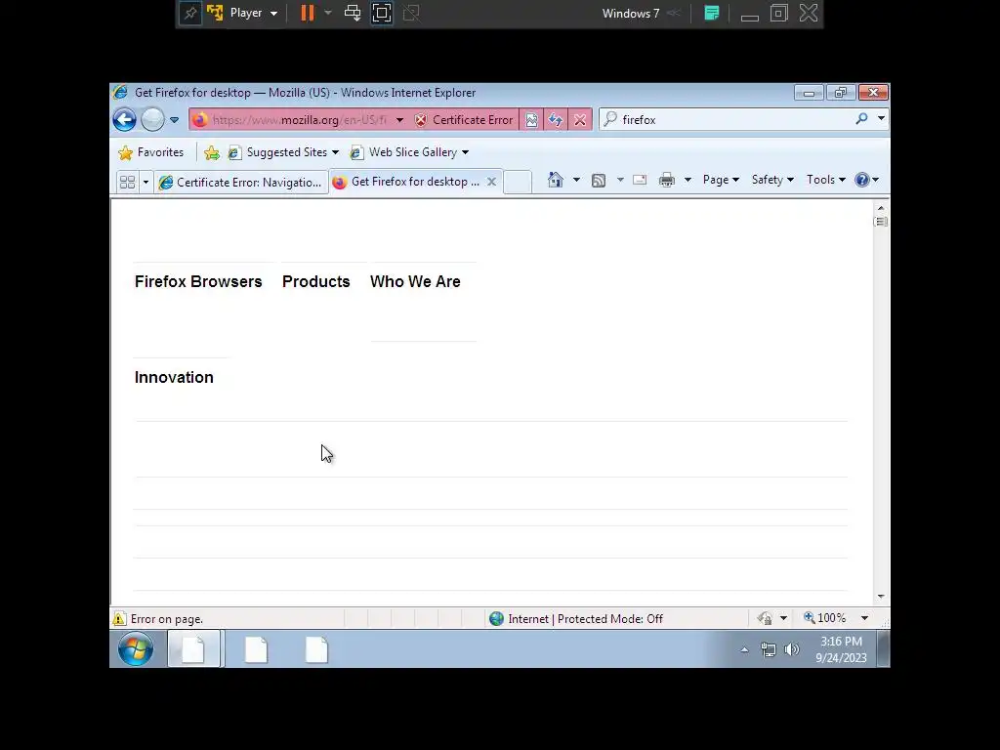The width and height of the screenshot is (1000, 750).
Task: Click the Error on page warning icon
Action: tap(119, 618)
